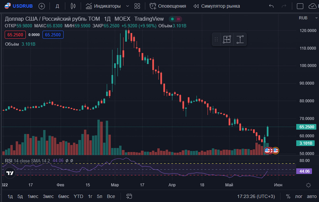Click the 65.2500 current price label on axis
Image resolution: width=319 pixels, height=202 pixels.
pos(306,127)
